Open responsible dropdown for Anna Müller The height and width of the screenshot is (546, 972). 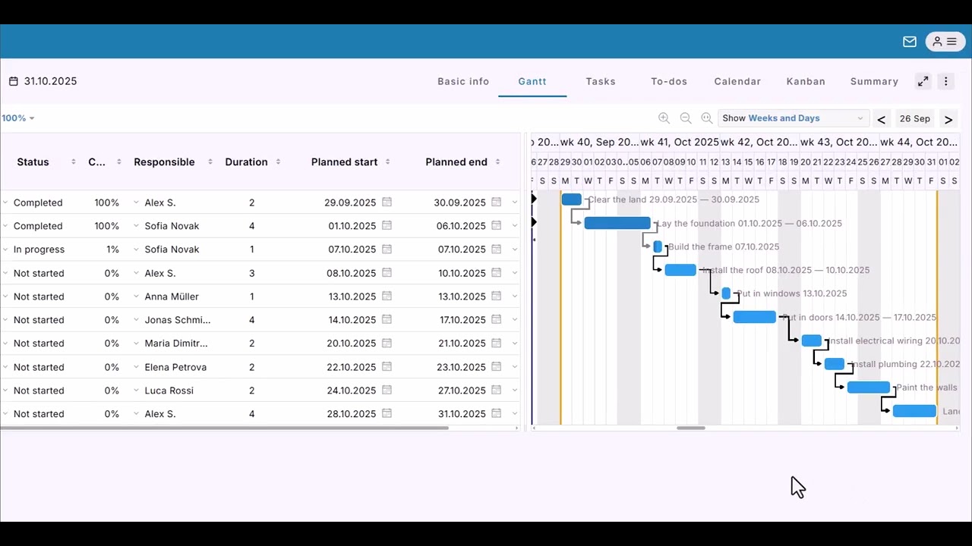137,297
